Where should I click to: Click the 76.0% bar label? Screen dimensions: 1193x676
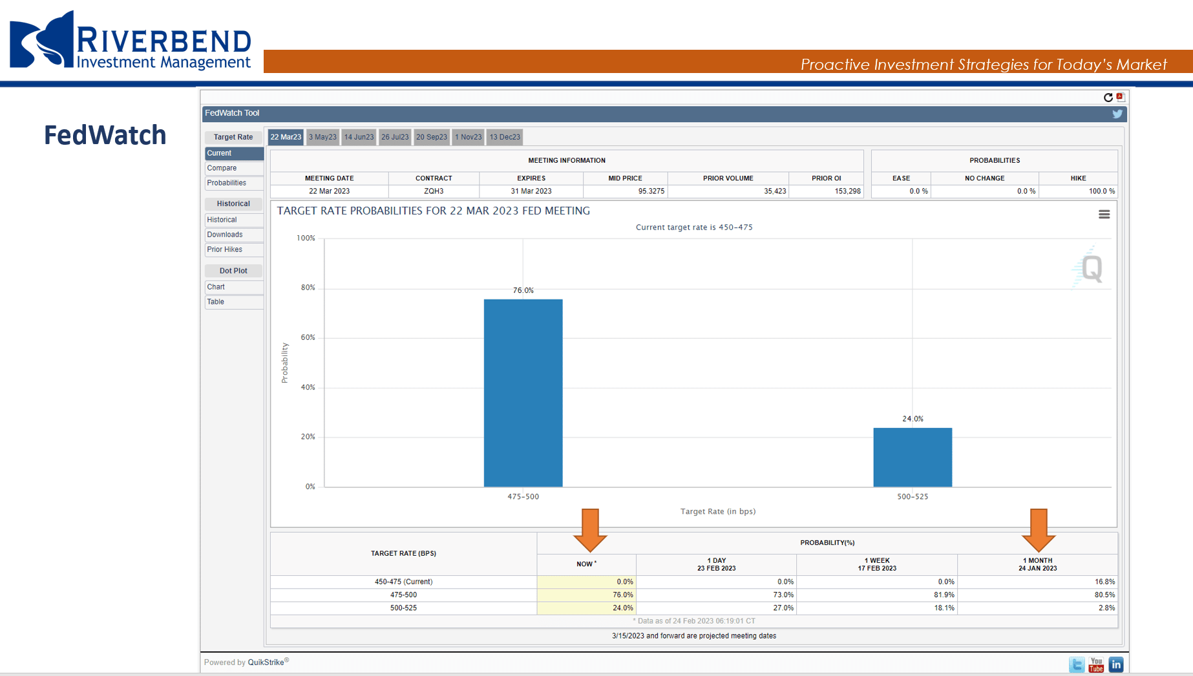click(523, 290)
